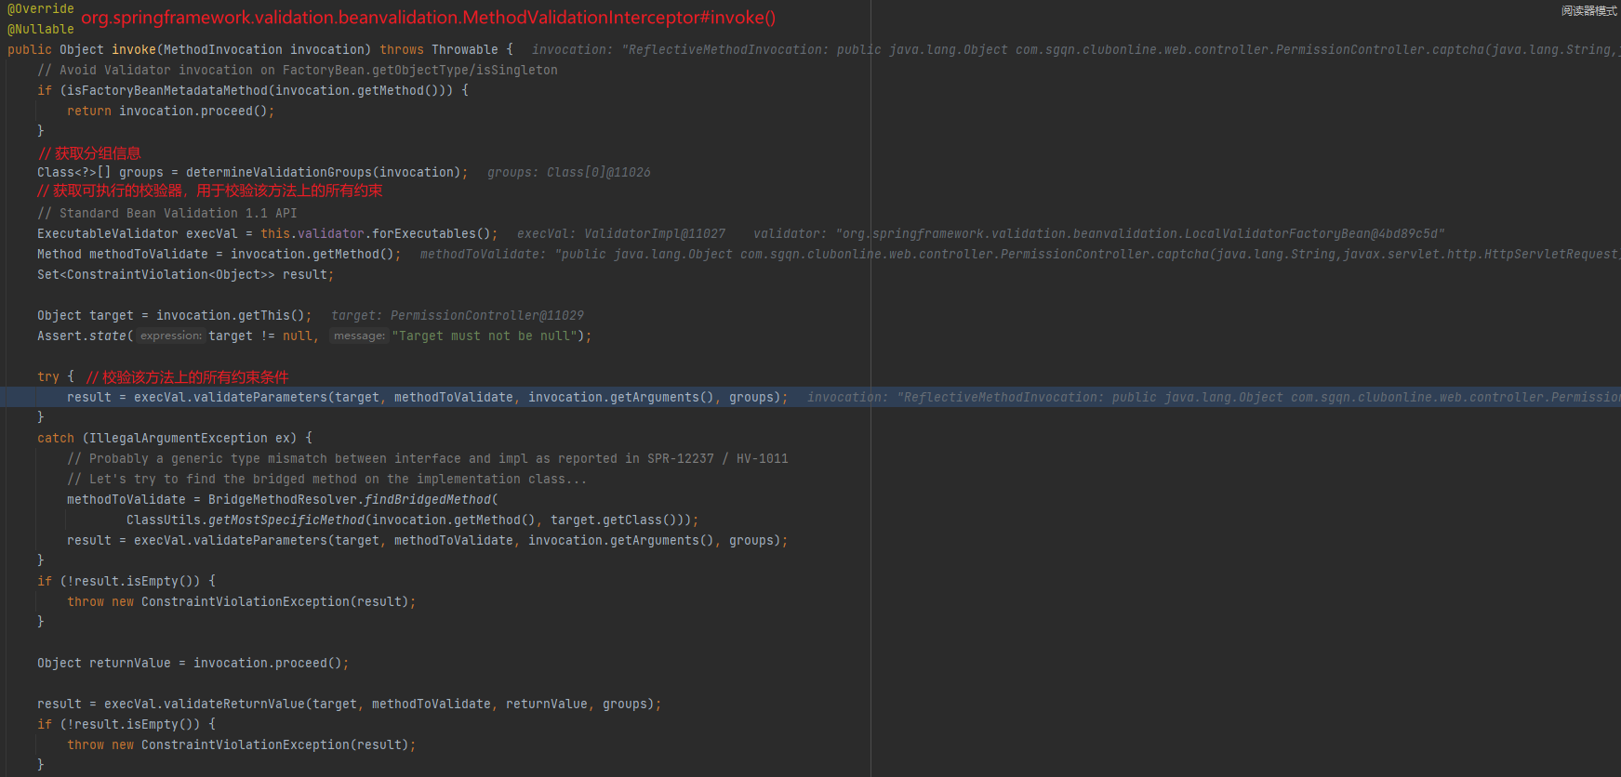This screenshot has width=1621, height=777.
Task: Click the @Override annotation
Action: click(41, 8)
